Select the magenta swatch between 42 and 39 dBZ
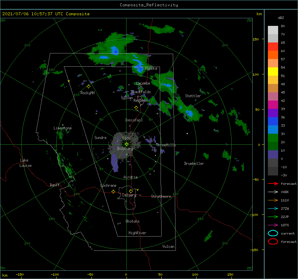This screenshot has height=279, width=298. coord(273,105)
